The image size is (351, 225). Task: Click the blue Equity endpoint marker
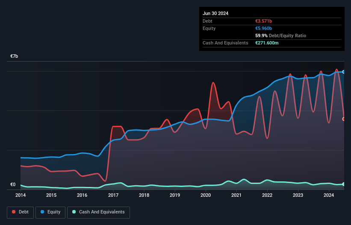(344, 72)
